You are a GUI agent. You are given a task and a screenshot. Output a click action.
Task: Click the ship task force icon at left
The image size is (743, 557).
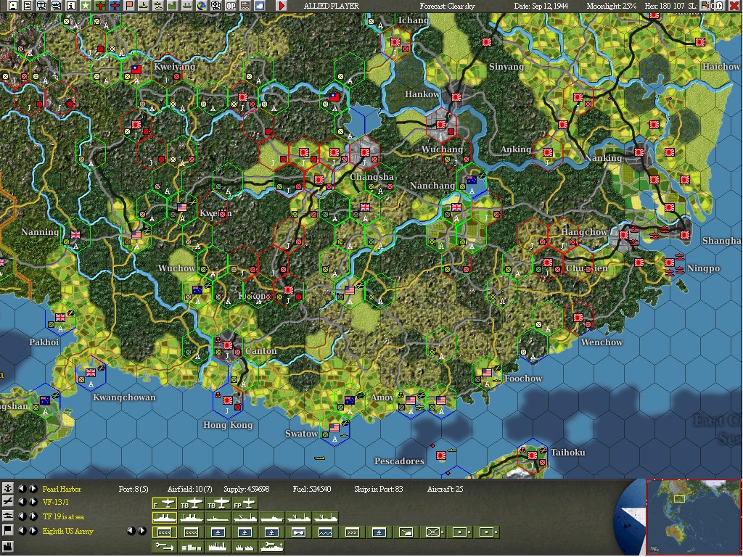click(8, 516)
